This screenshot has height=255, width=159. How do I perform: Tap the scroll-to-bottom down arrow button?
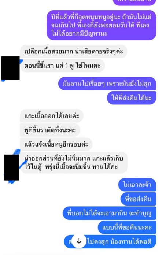(79, 241)
